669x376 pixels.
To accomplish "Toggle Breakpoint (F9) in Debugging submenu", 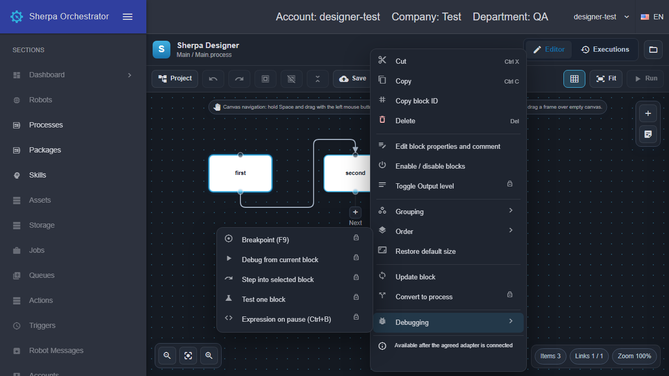I will tap(295, 240).
